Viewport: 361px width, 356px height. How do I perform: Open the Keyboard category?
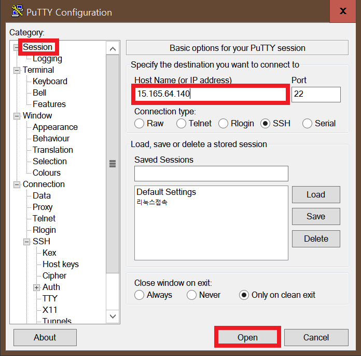point(50,81)
